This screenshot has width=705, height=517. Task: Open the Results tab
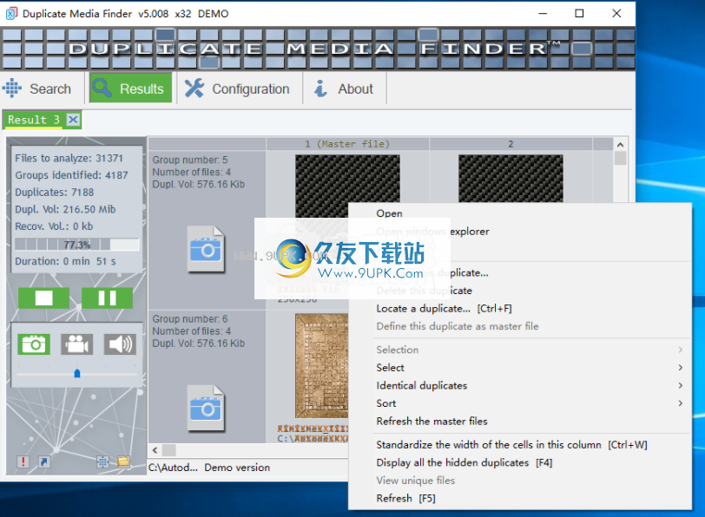point(131,88)
